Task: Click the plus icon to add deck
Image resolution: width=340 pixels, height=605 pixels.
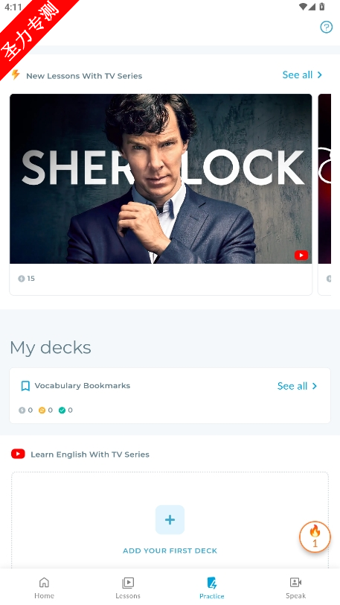Action: [x=170, y=520]
